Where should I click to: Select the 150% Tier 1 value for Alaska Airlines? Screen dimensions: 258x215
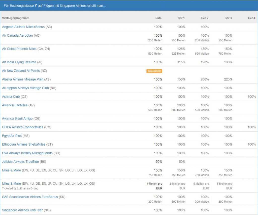181,79
